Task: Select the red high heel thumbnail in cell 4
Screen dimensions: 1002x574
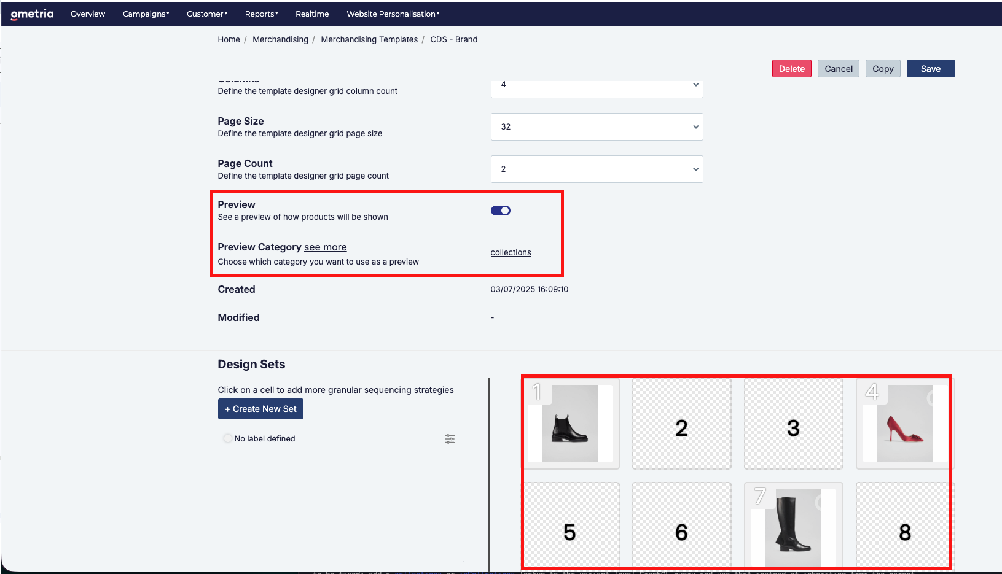Action: [x=905, y=424]
